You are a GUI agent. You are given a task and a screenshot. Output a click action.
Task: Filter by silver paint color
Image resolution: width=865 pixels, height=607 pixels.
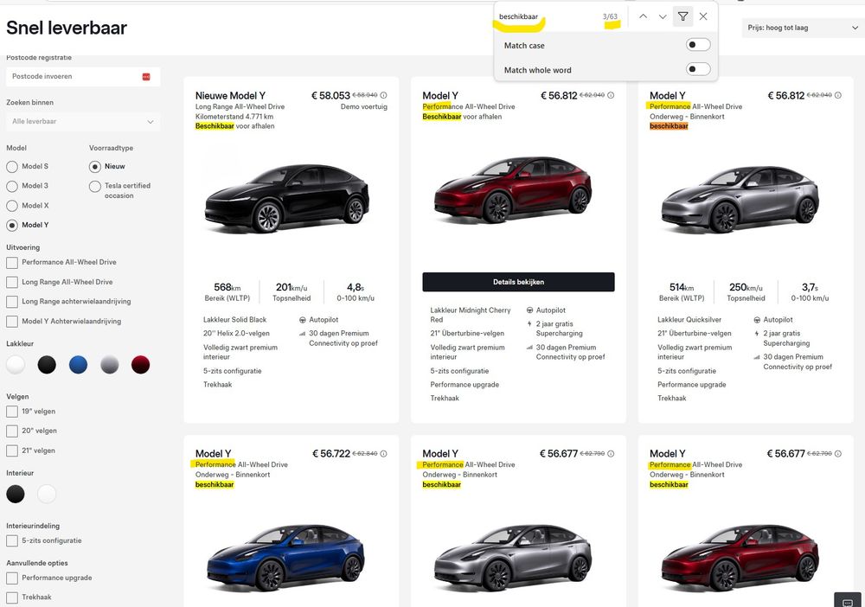(110, 364)
